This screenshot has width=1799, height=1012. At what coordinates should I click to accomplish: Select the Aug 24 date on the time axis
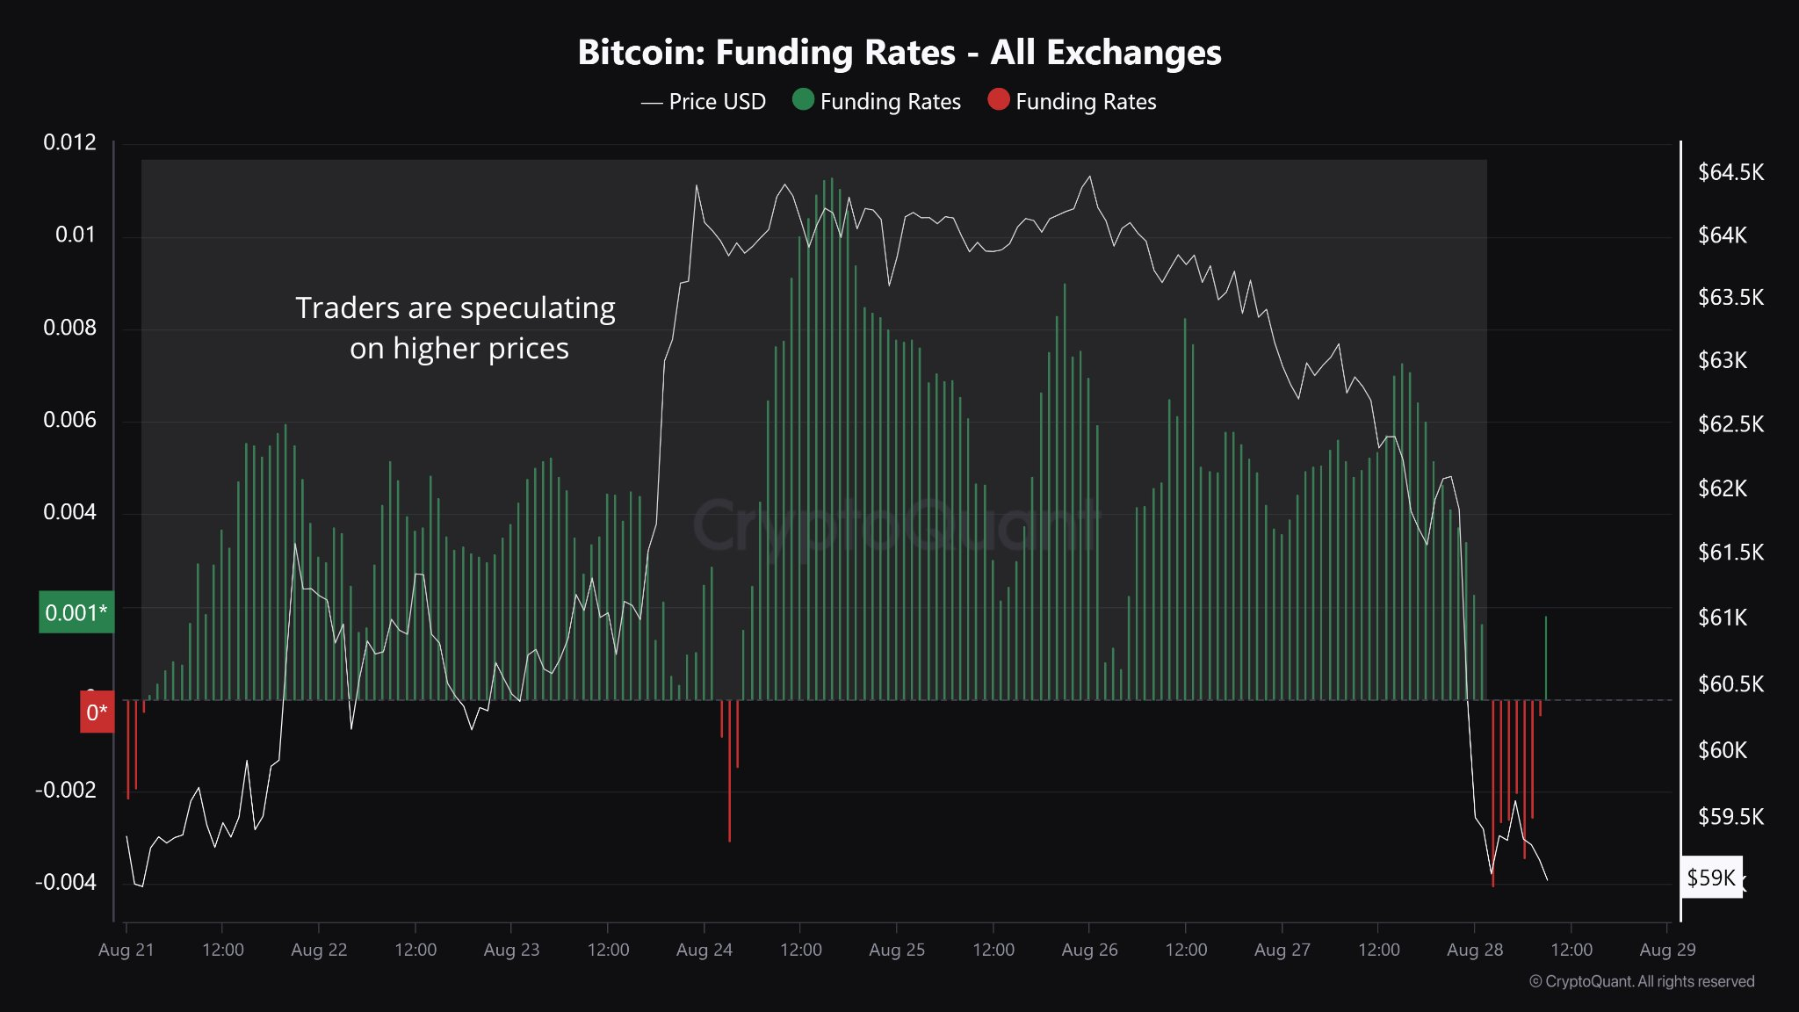(x=704, y=950)
